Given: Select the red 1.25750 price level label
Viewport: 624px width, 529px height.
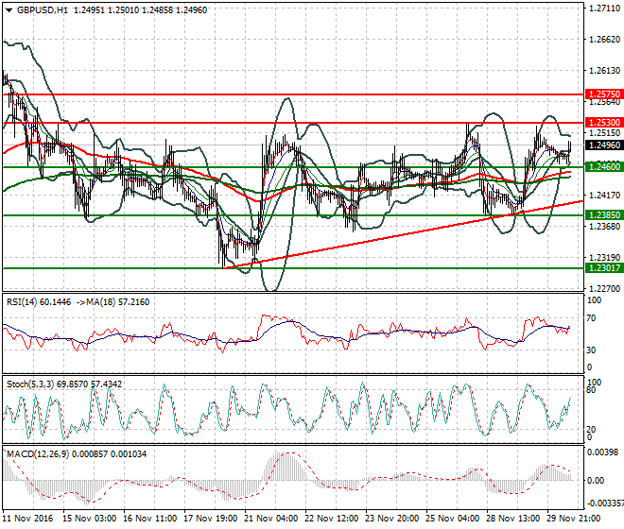Looking at the screenshot, I should click(x=604, y=94).
